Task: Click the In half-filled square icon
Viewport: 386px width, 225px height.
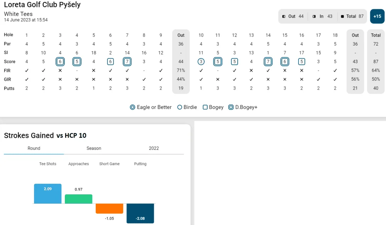Action: 314,17
